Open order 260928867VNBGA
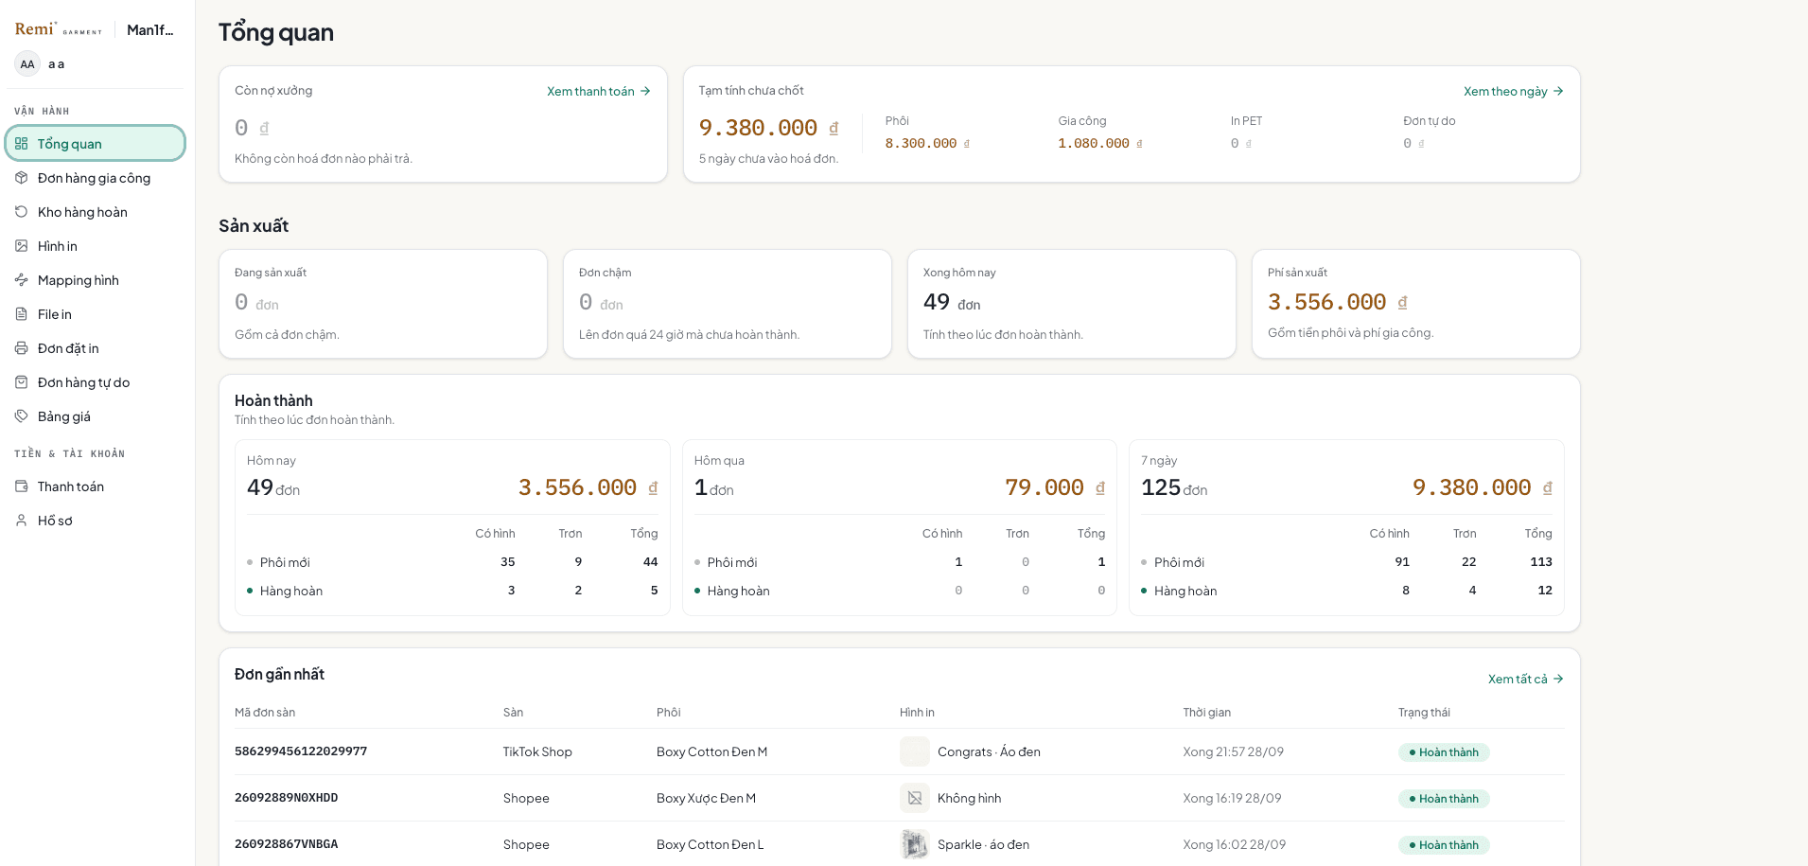This screenshot has width=1808, height=866. pos(287,844)
